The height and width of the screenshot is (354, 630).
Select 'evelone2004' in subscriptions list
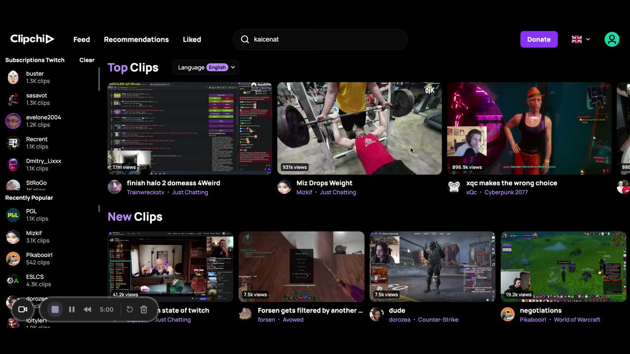(43, 118)
